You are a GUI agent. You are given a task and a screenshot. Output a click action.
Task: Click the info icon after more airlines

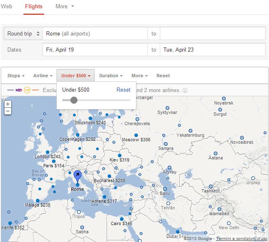(185, 90)
